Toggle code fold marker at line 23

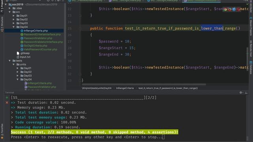[80, 15]
